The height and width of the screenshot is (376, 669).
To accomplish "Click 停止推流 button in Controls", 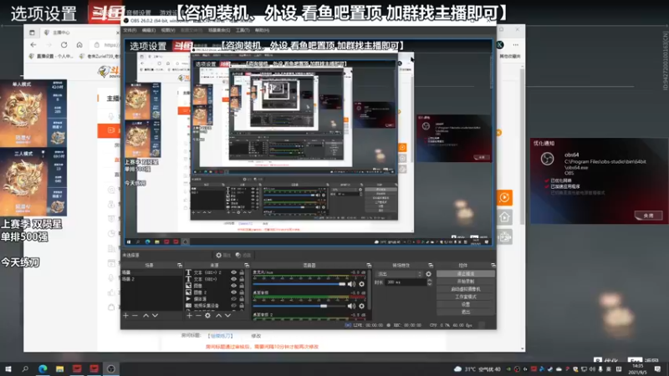I will tap(466, 274).
